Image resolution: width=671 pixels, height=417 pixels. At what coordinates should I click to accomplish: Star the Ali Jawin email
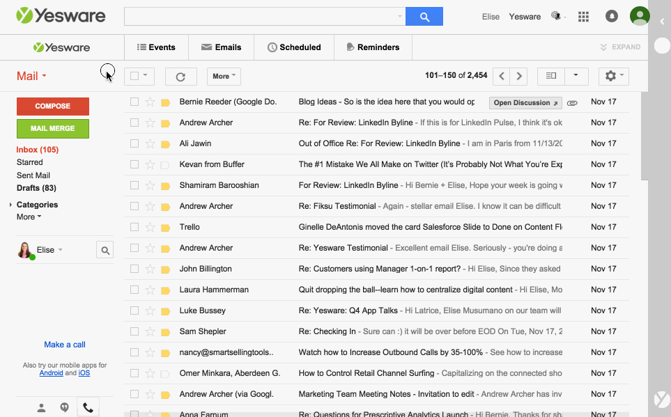150,143
